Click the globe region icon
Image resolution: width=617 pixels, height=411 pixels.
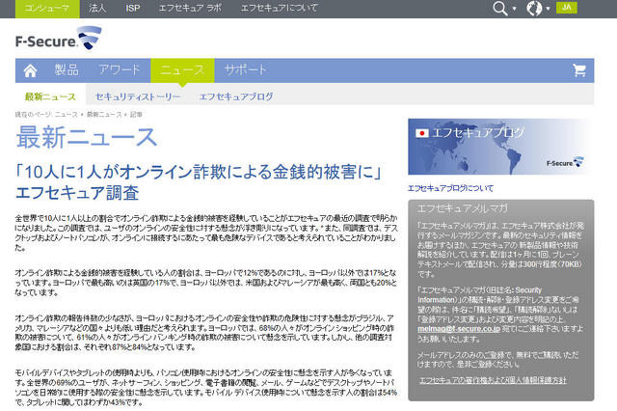tap(534, 9)
